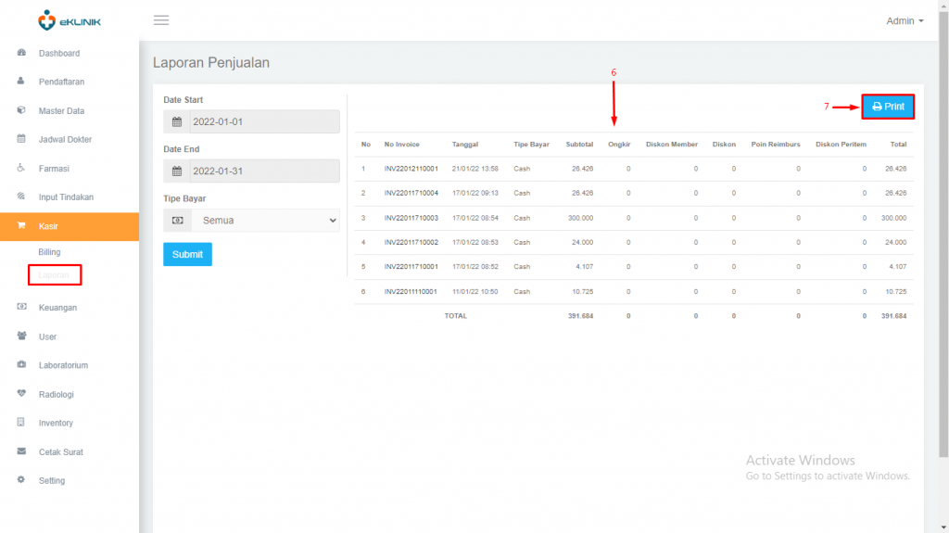Click the Farmasi sidebar icon
This screenshot has width=949, height=533.
21,168
